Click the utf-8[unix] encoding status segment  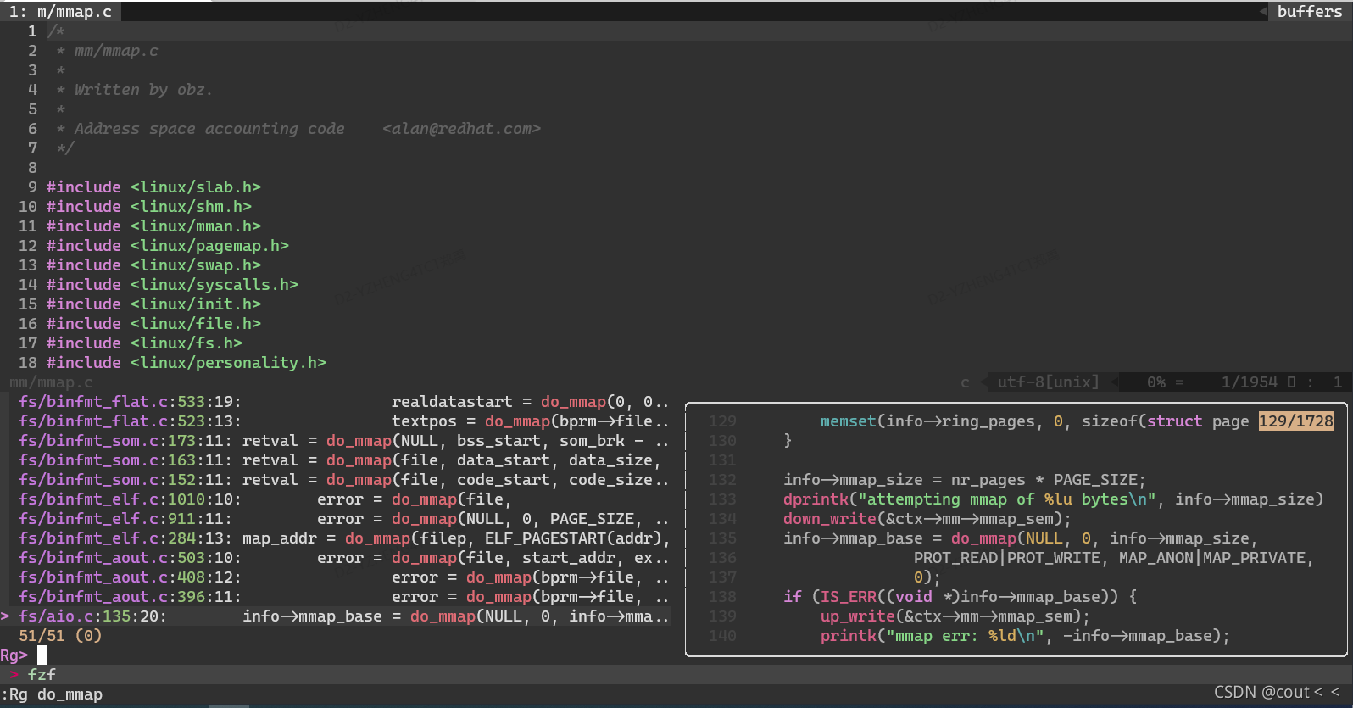tap(1048, 382)
